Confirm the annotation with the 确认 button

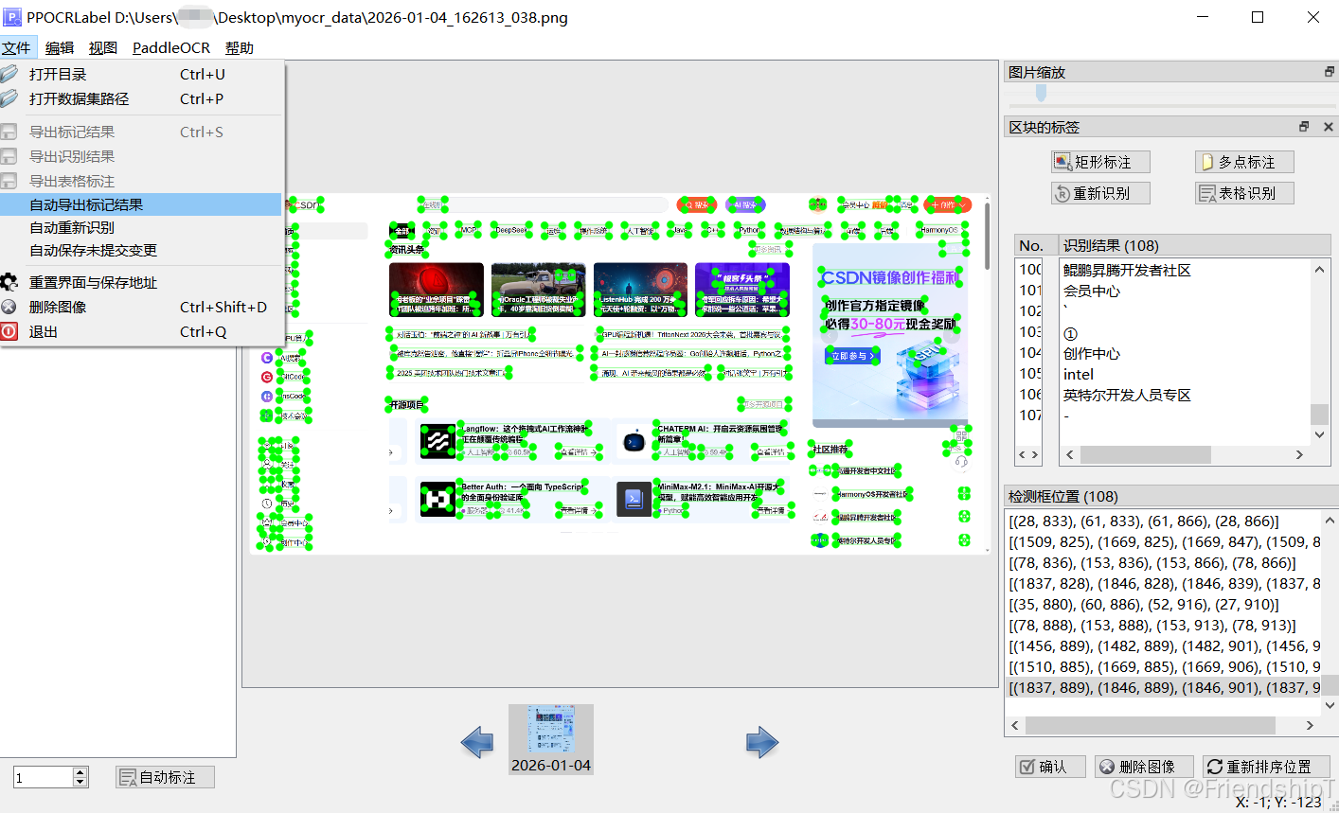point(1051,767)
